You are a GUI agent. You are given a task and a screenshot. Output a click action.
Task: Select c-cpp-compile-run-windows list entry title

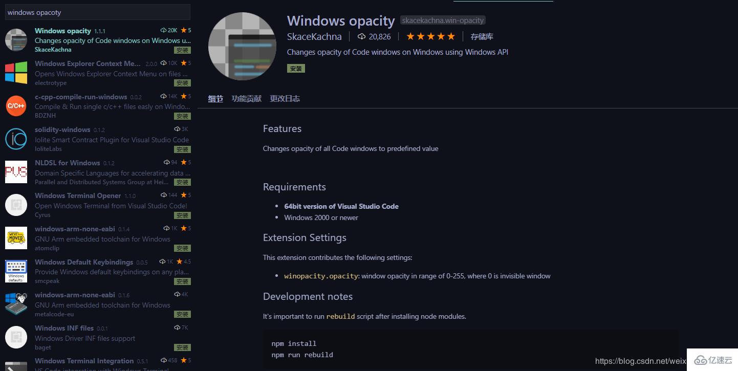click(81, 97)
